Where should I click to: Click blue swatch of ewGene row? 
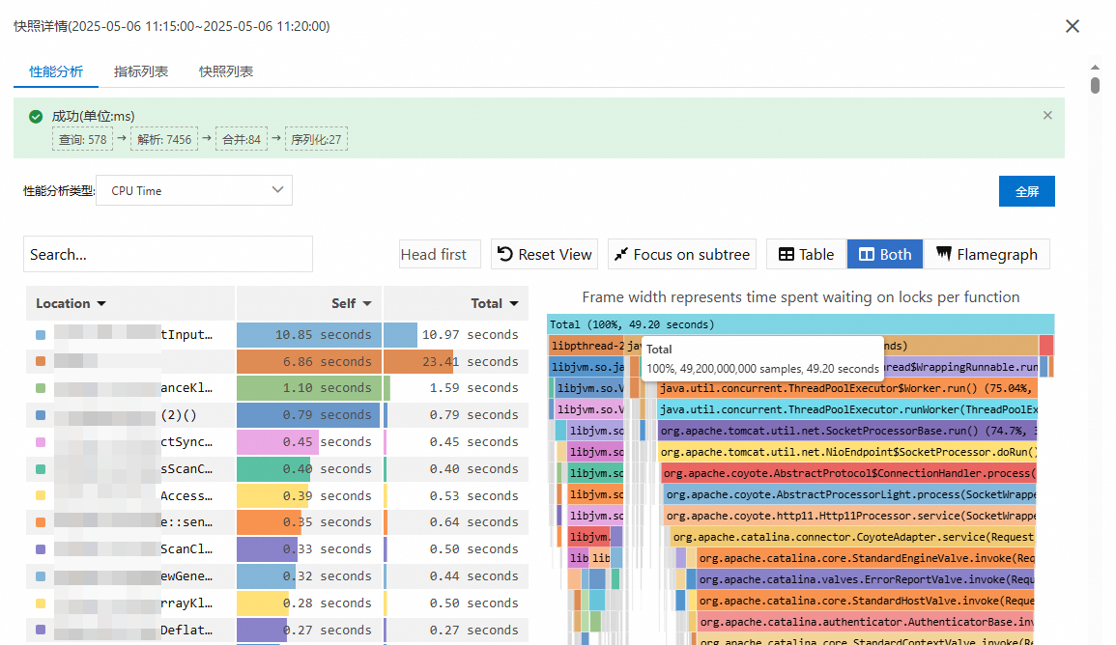[x=41, y=576]
